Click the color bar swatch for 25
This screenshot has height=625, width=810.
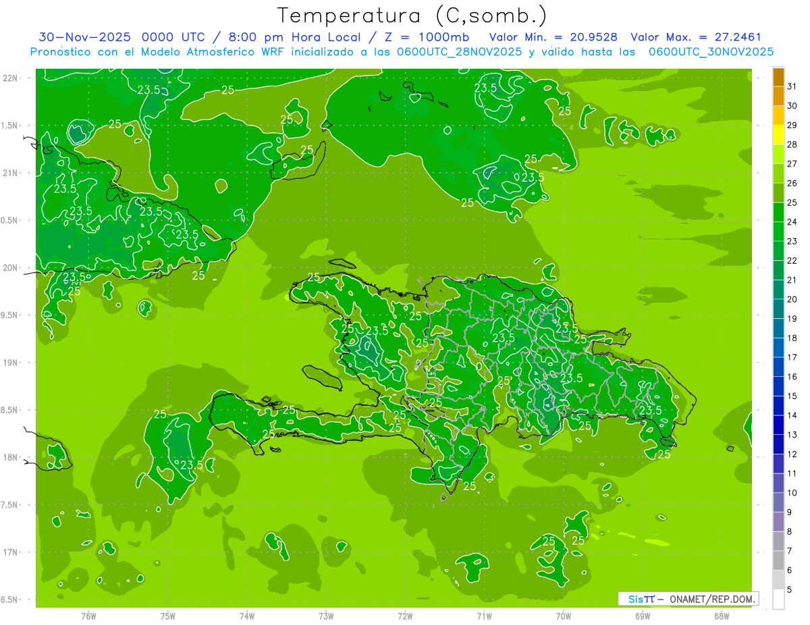tap(778, 194)
